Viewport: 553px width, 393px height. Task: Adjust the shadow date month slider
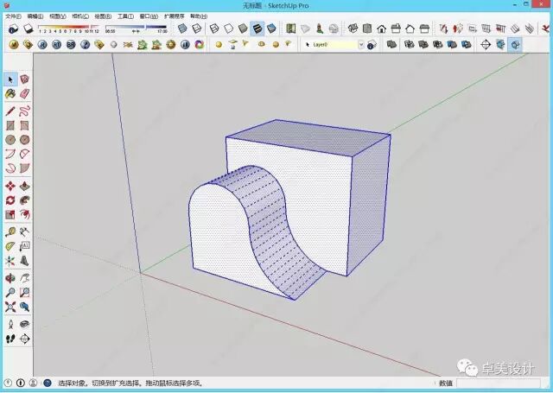tap(69, 28)
